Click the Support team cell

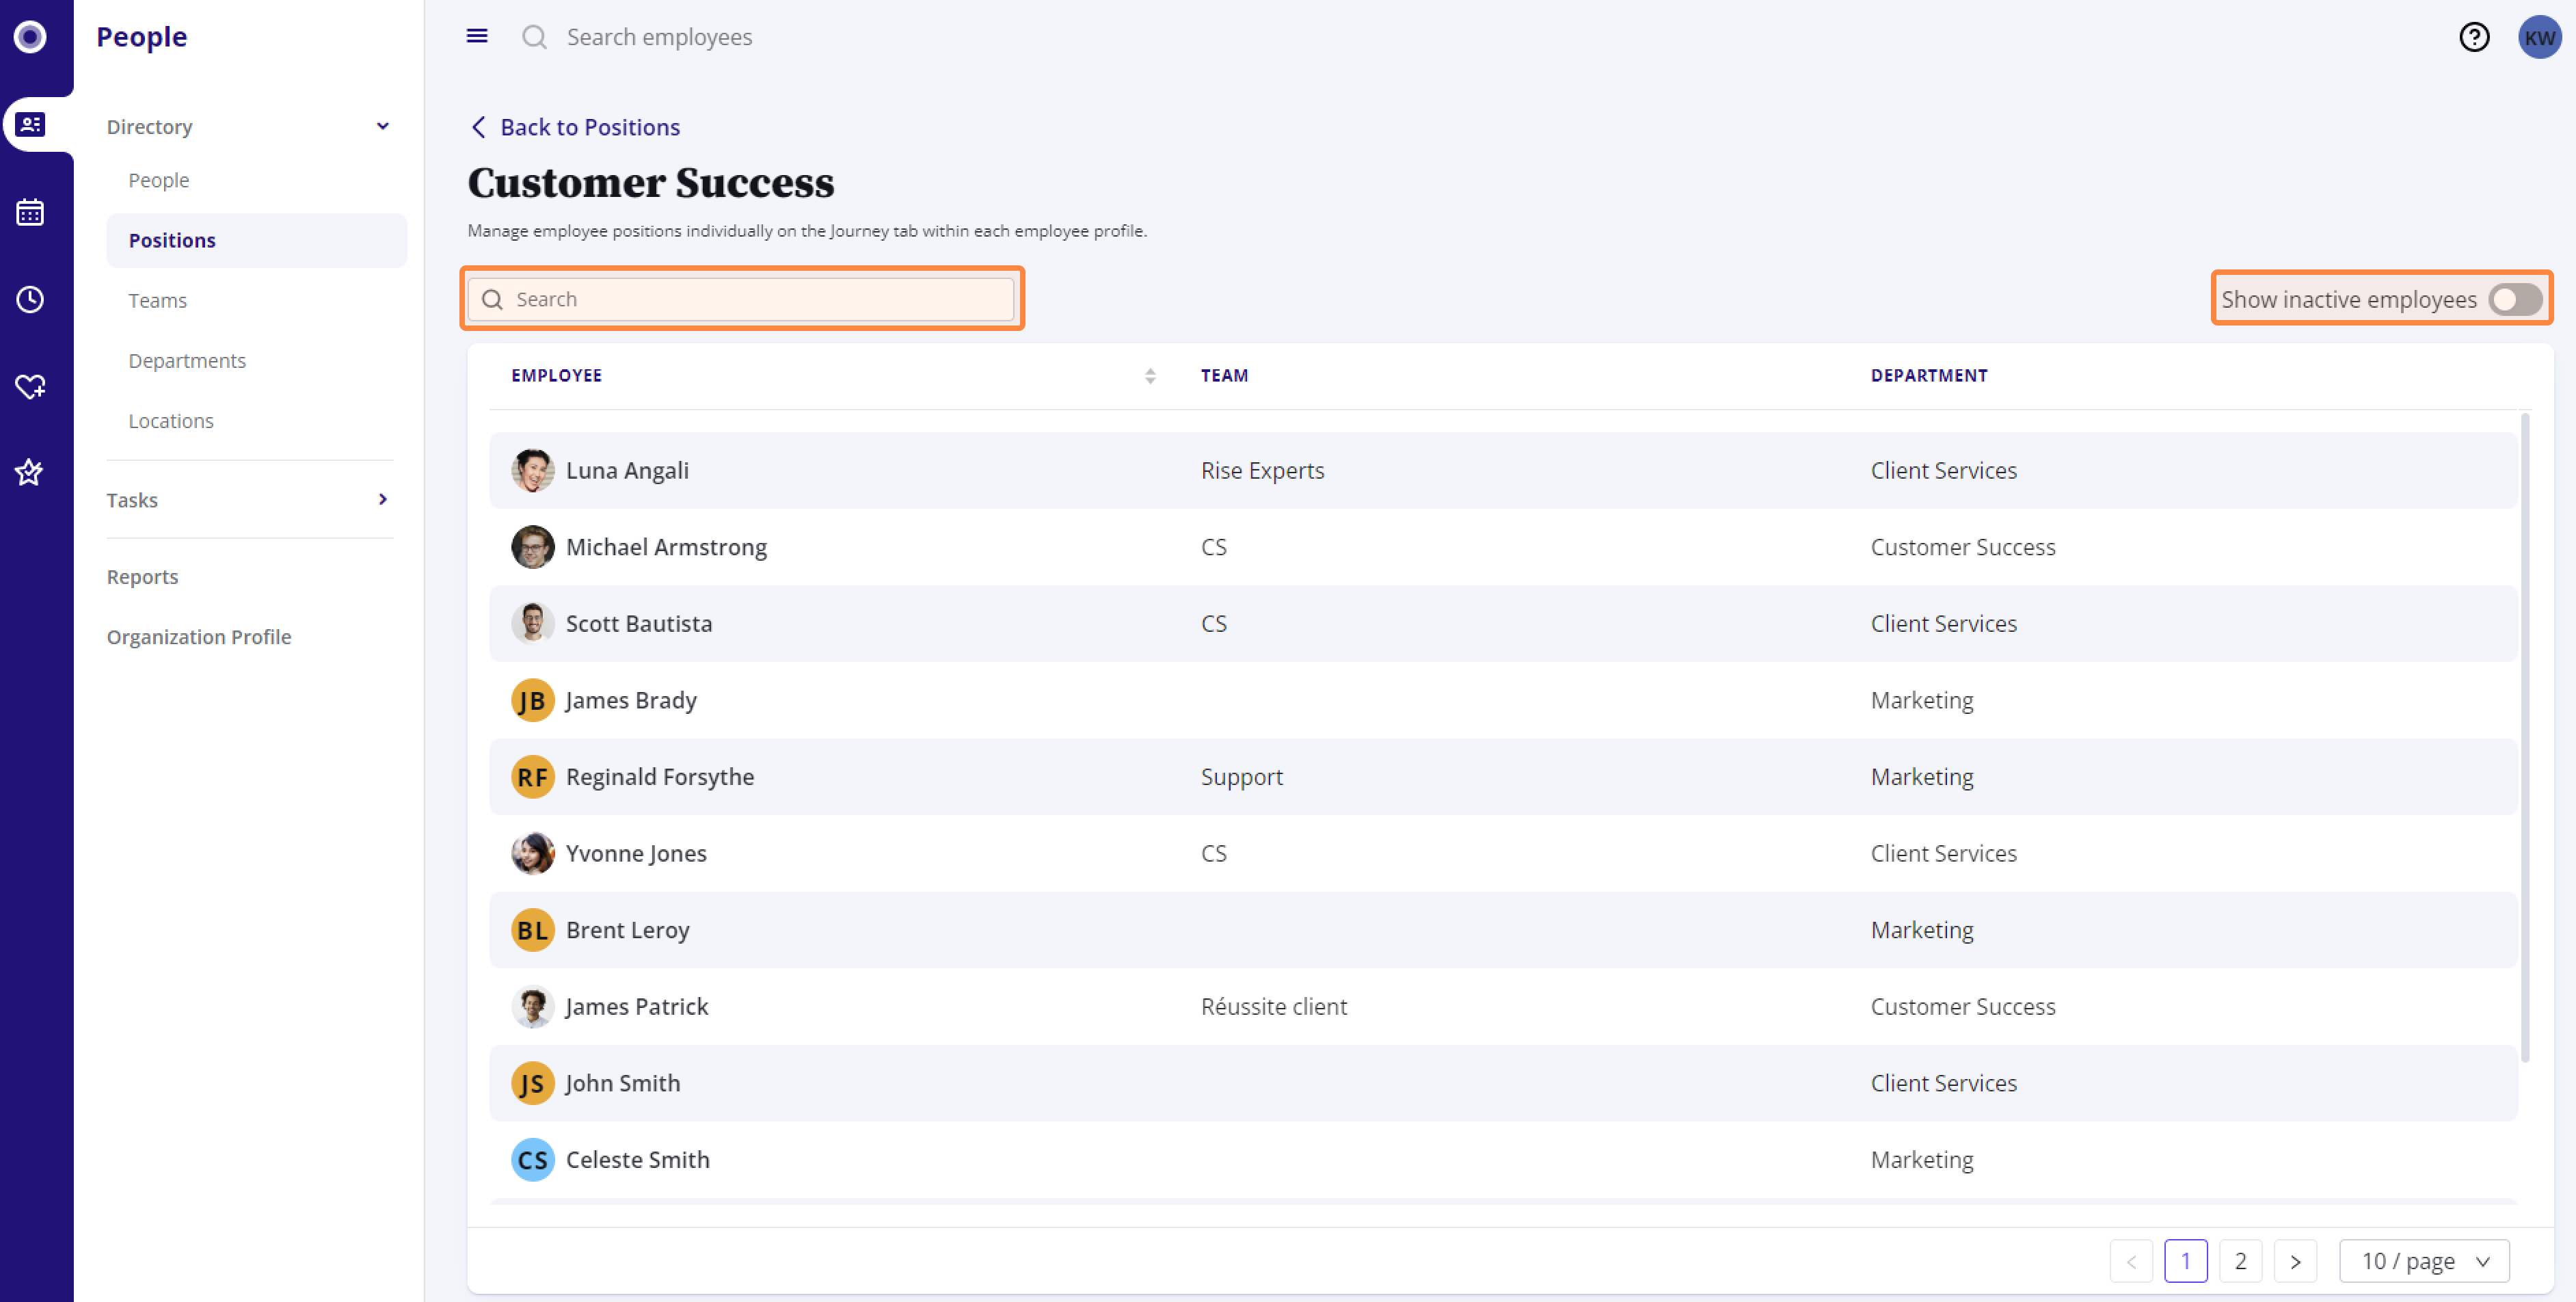tap(1241, 777)
